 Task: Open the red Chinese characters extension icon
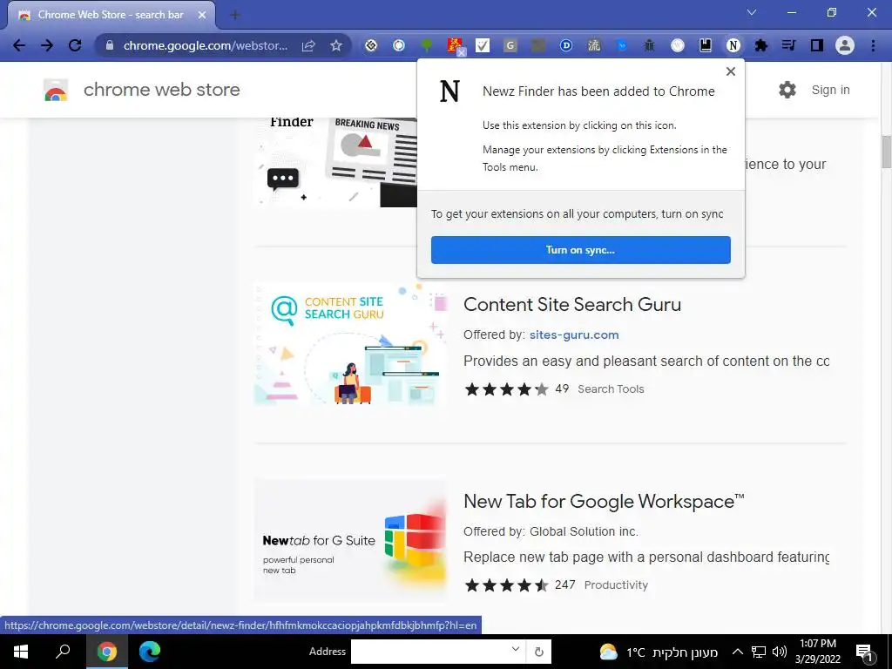455,46
